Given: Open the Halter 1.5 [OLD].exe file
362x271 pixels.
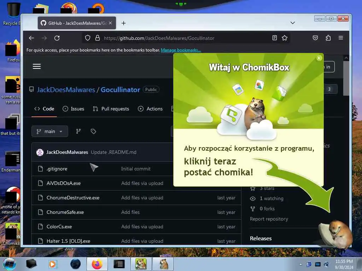Looking at the screenshot, I should [x=68, y=241].
